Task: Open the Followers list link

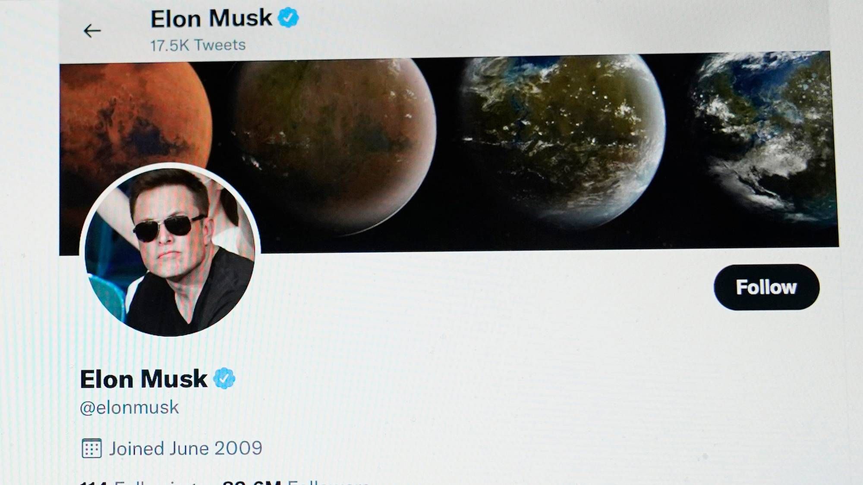Action: (x=296, y=482)
